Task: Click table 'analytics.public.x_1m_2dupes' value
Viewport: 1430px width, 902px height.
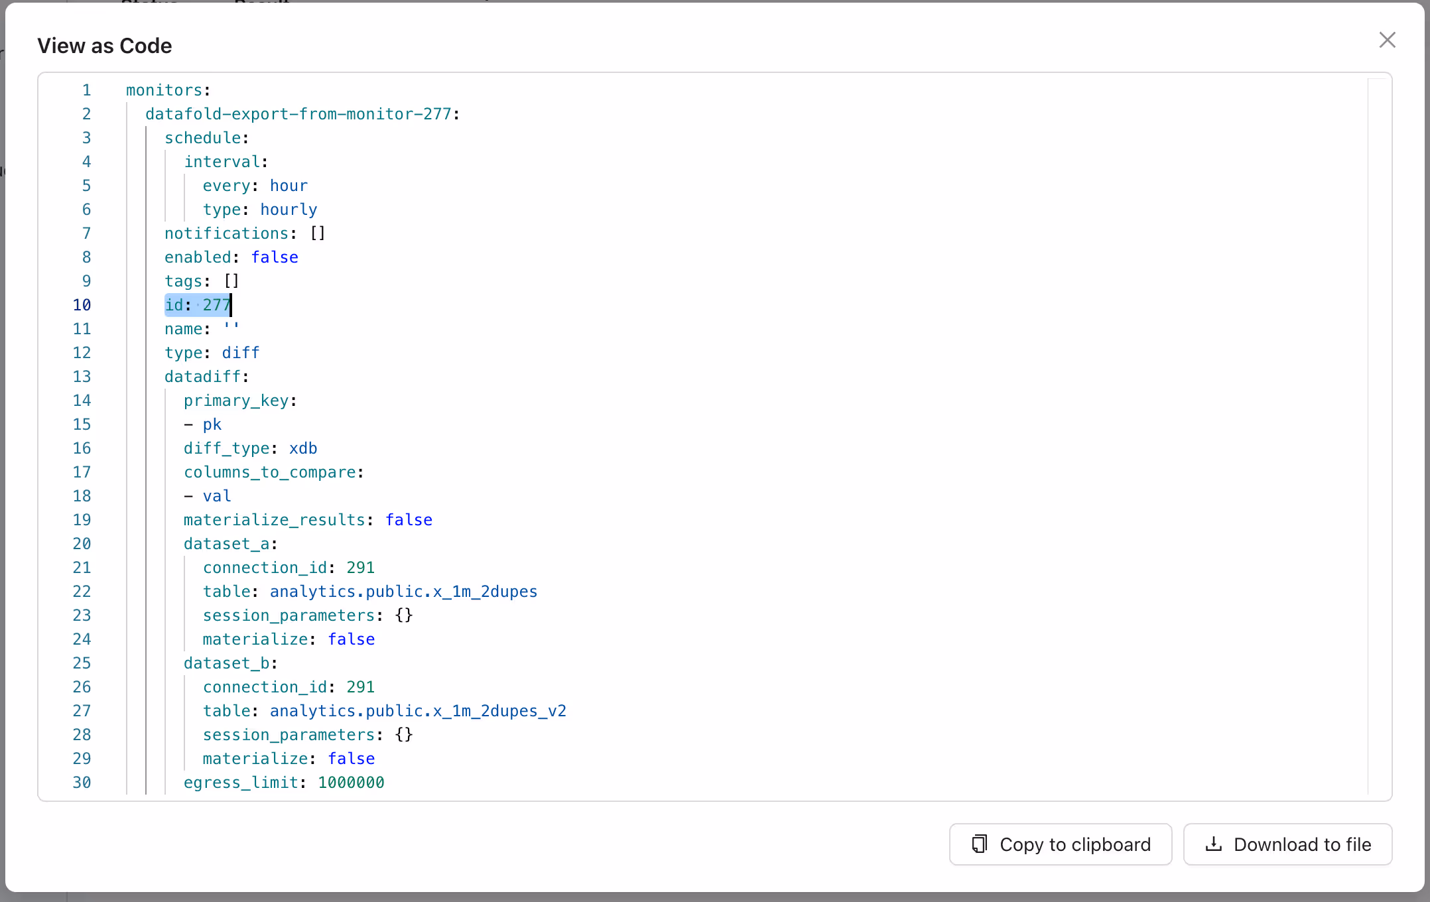Action: (x=404, y=592)
